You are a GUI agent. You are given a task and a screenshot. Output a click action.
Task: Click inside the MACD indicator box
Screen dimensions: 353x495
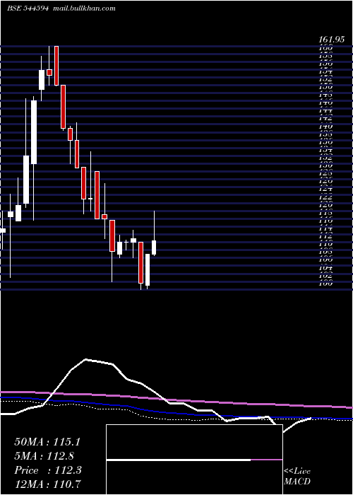[194, 460]
